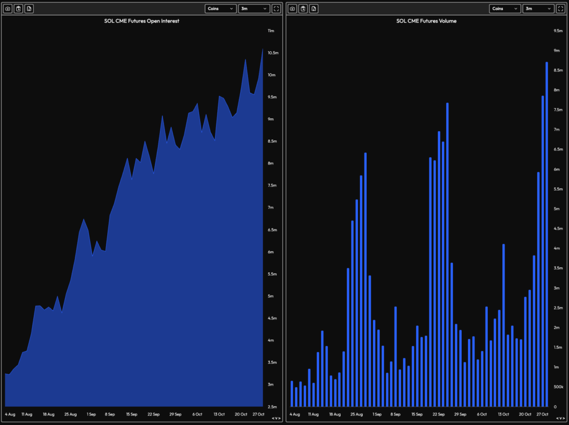Viewport: 569px width, 425px height.
Task: Copy the Futures Volume chart via clipboard icon
Action: point(303,8)
